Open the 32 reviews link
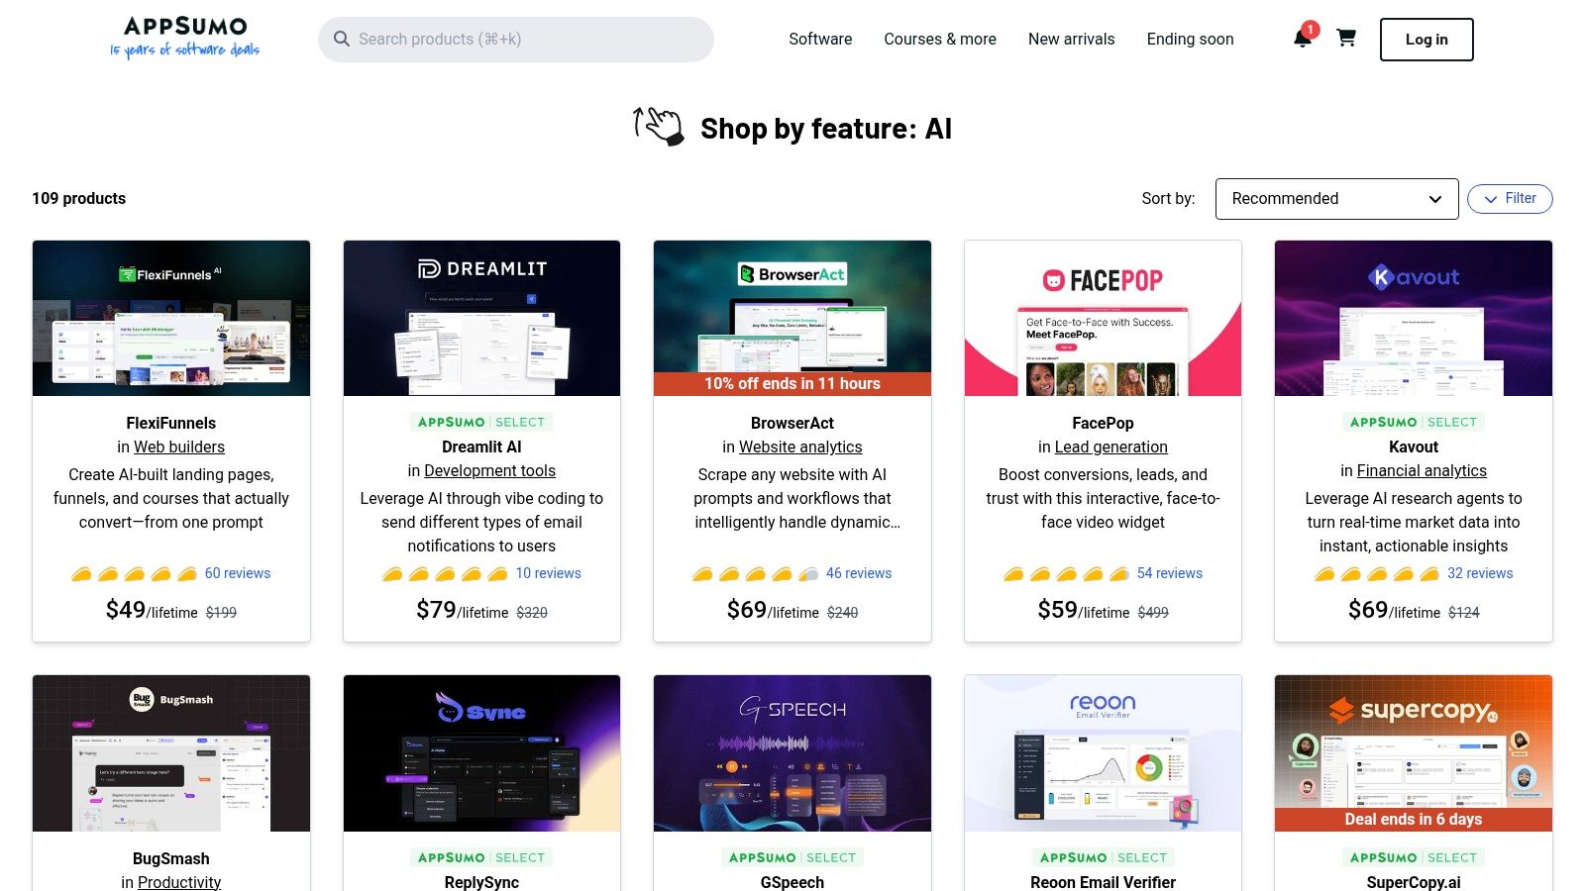The height and width of the screenshot is (891, 1585). pos(1480,573)
